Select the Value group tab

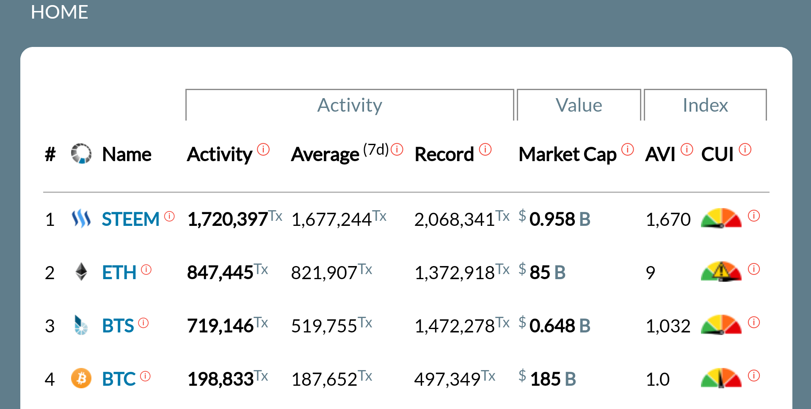579,105
